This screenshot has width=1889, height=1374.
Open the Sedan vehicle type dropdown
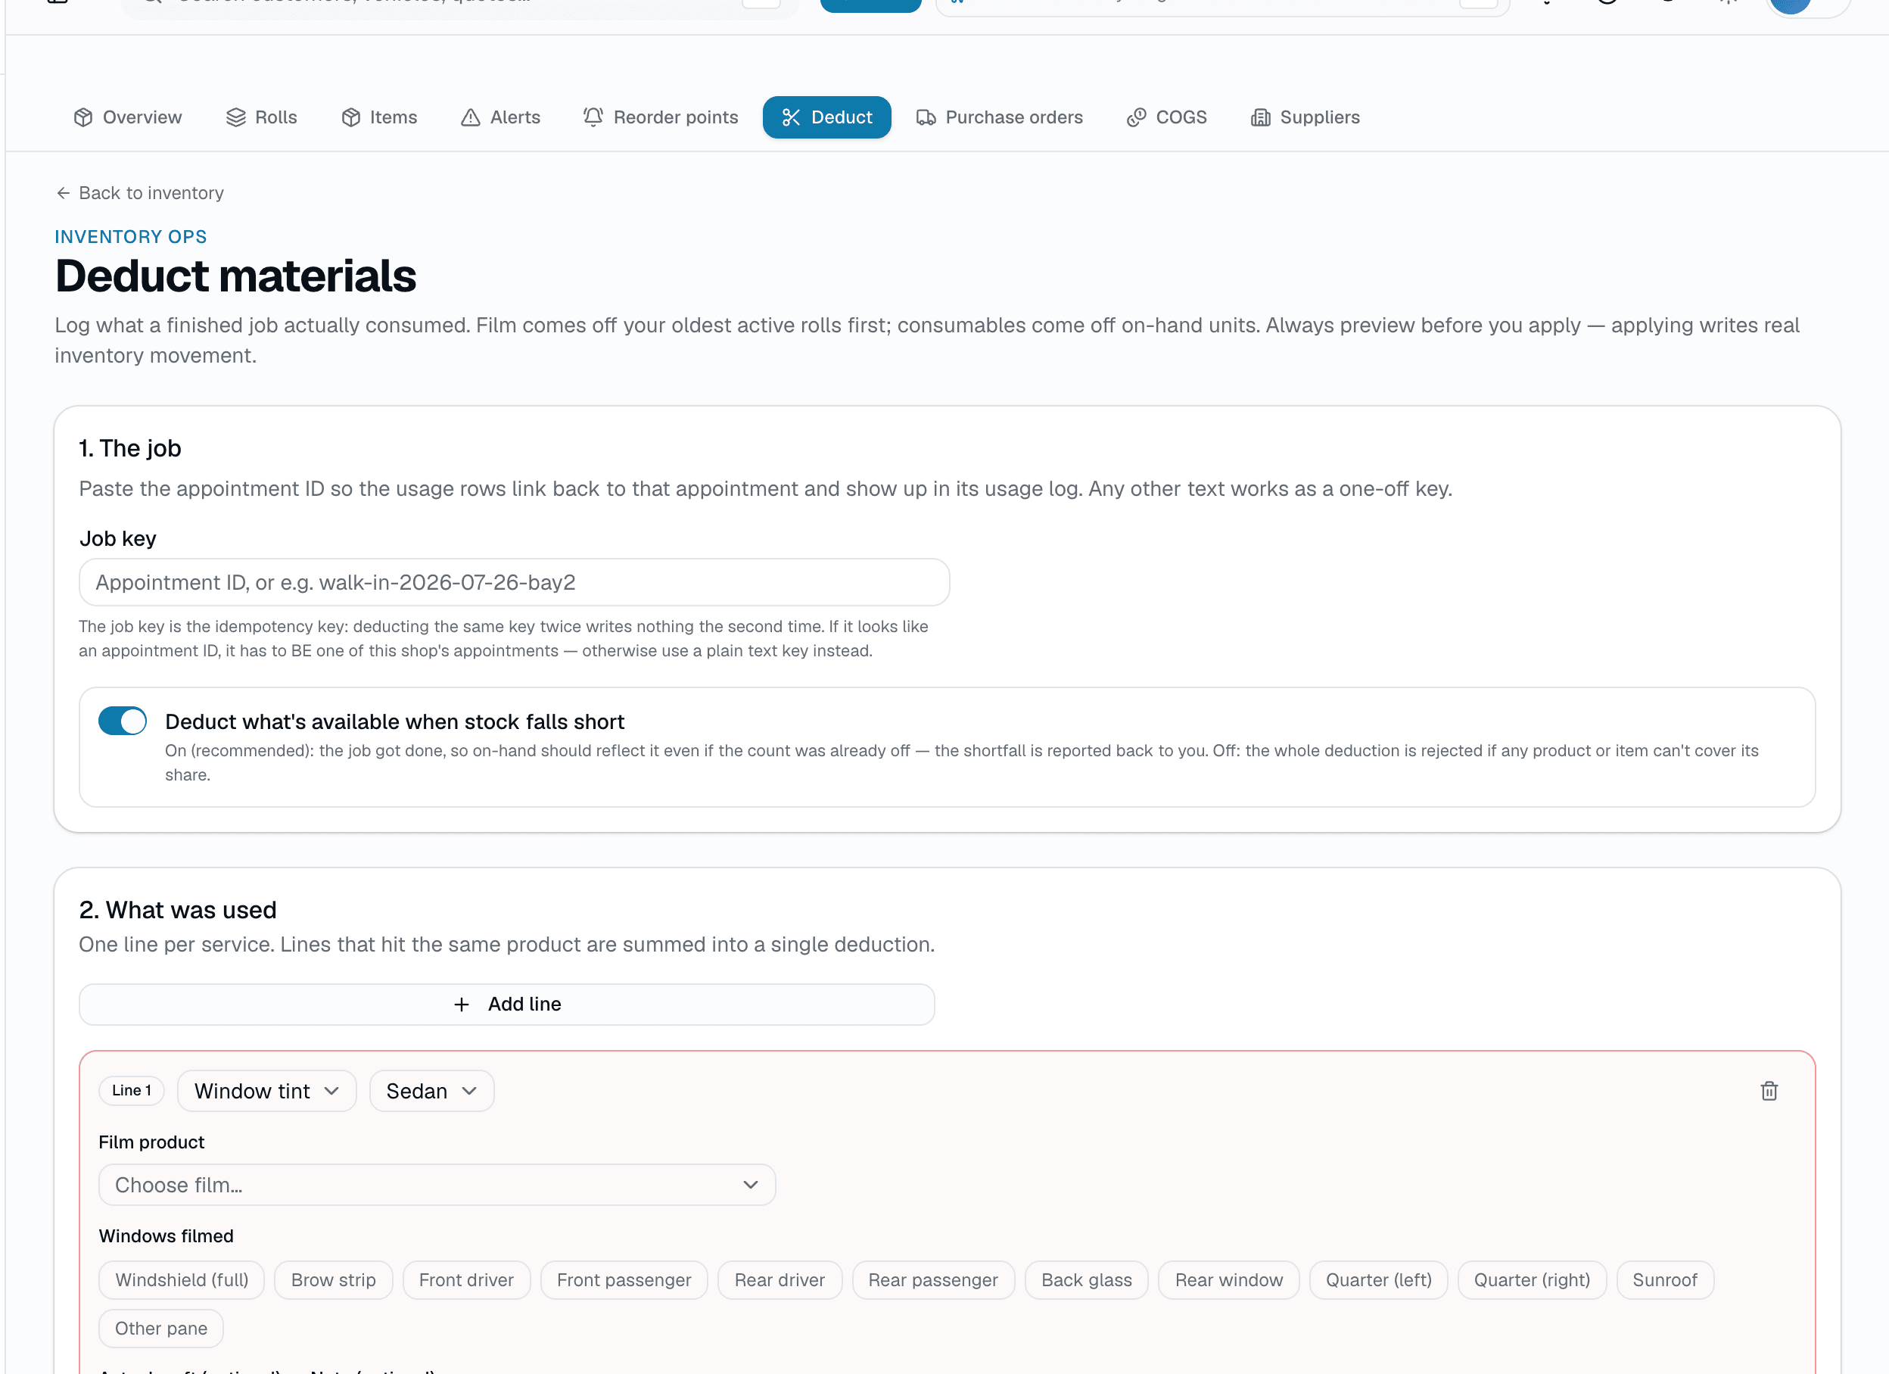click(x=431, y=1091)
